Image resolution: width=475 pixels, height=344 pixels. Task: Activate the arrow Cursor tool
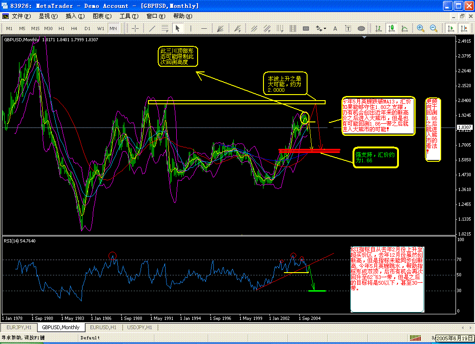click(x=178, y=28)
